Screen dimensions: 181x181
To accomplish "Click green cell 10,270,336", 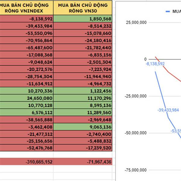I will pos(27,91).
